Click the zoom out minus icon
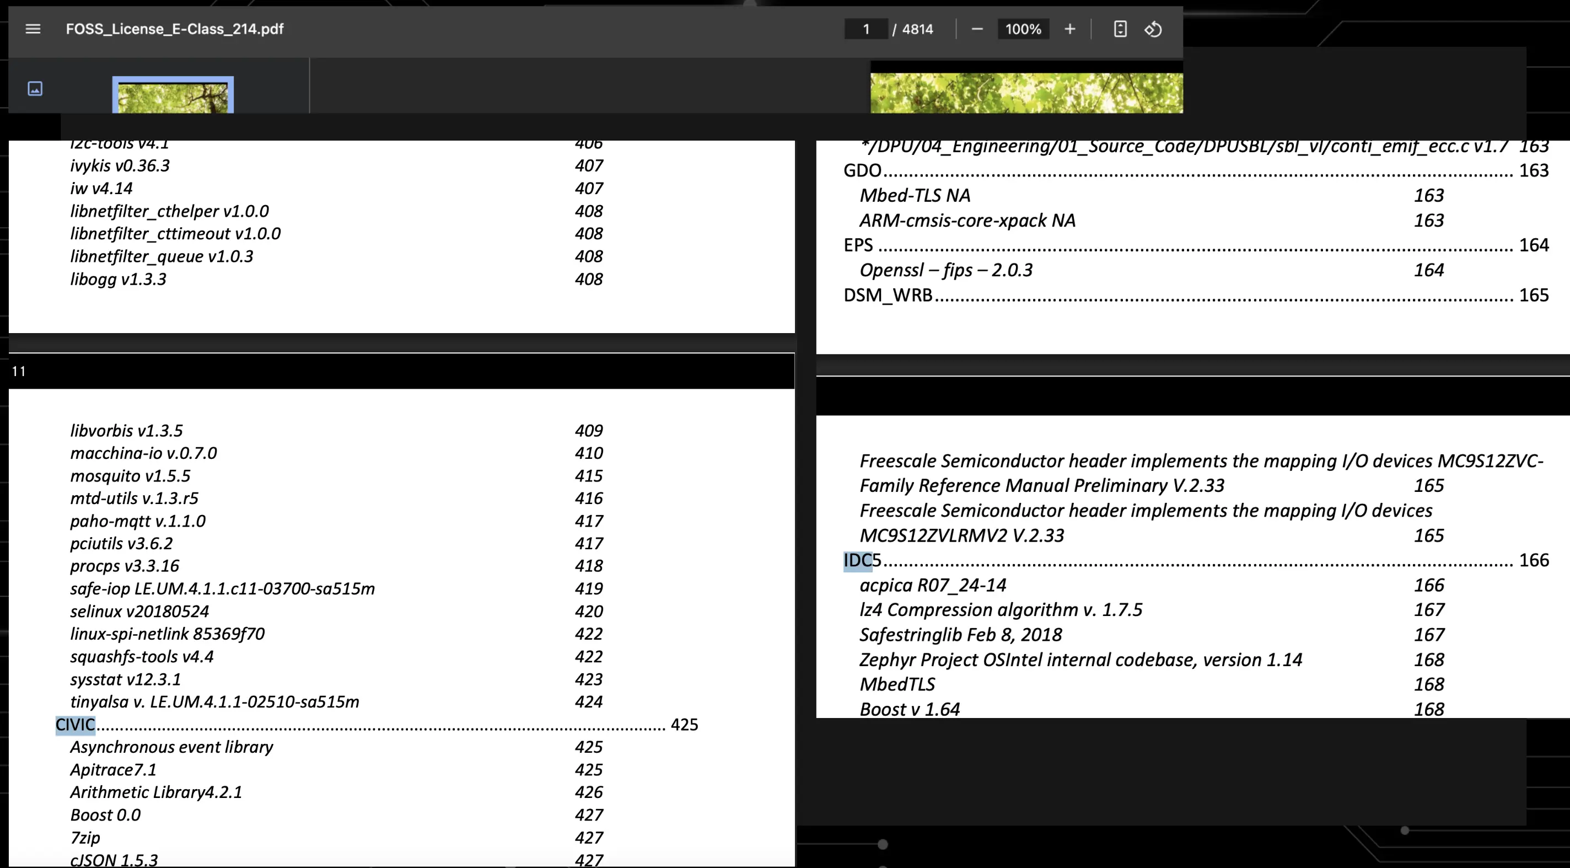This screenshot has height=868, width=1570. pos(977,29)
